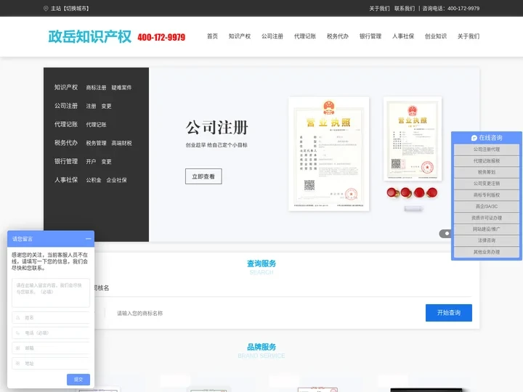Click 联系我们 link in top bar
523x392 pixels.
coord(405,8)
